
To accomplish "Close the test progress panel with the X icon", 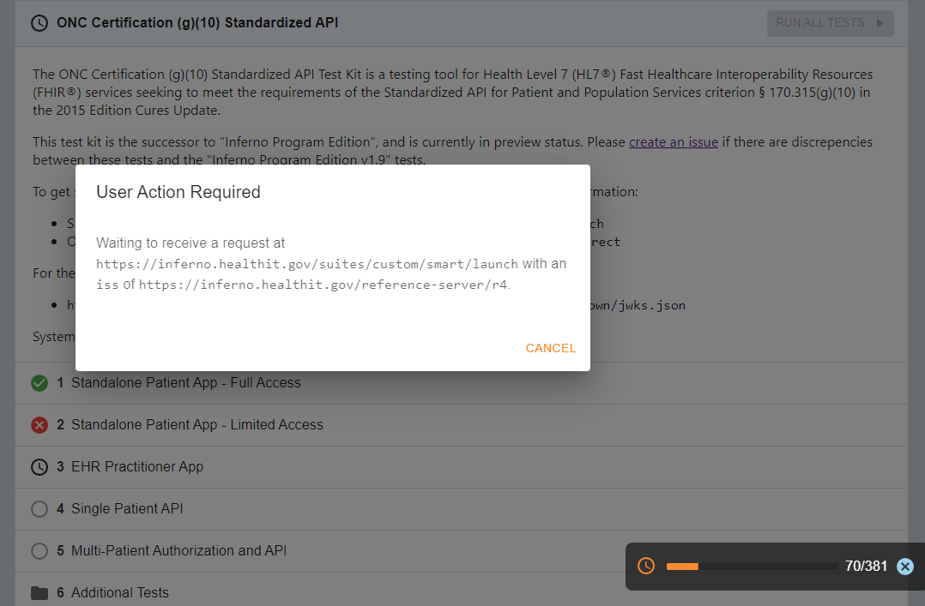I will pyautogui.click(x=905, y=567).
